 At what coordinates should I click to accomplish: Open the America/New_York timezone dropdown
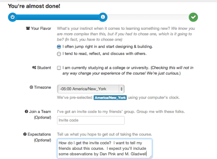pyautogui.click(x=88, y=89)
